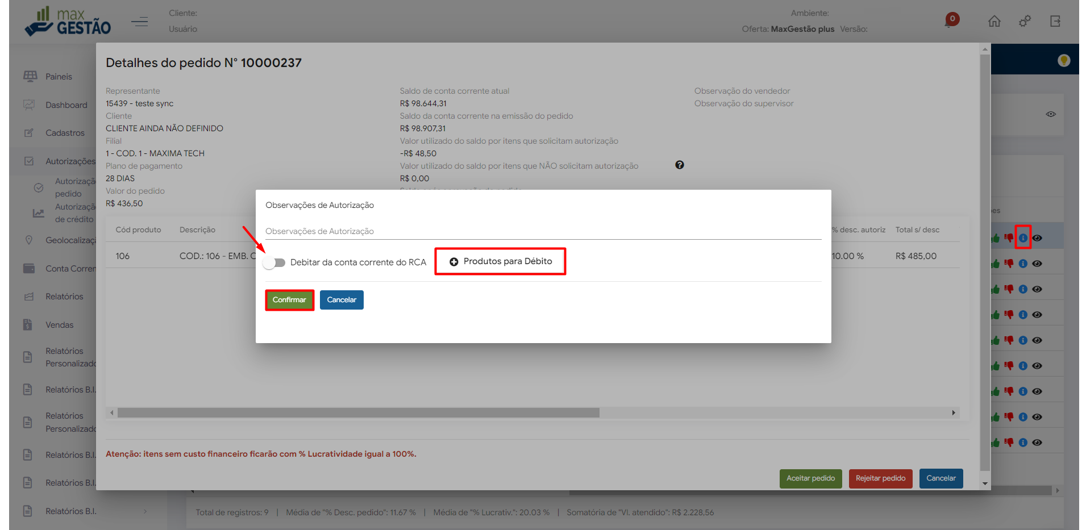Click the Filial value 1 - COD. 1 - MAXIMA TECH

point(155,153)
